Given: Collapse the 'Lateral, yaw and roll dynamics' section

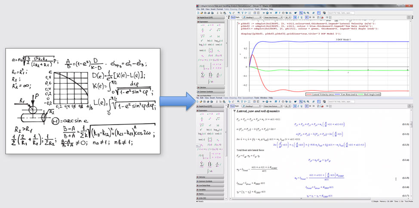Looking at the screenshot, I should [234, 111].
